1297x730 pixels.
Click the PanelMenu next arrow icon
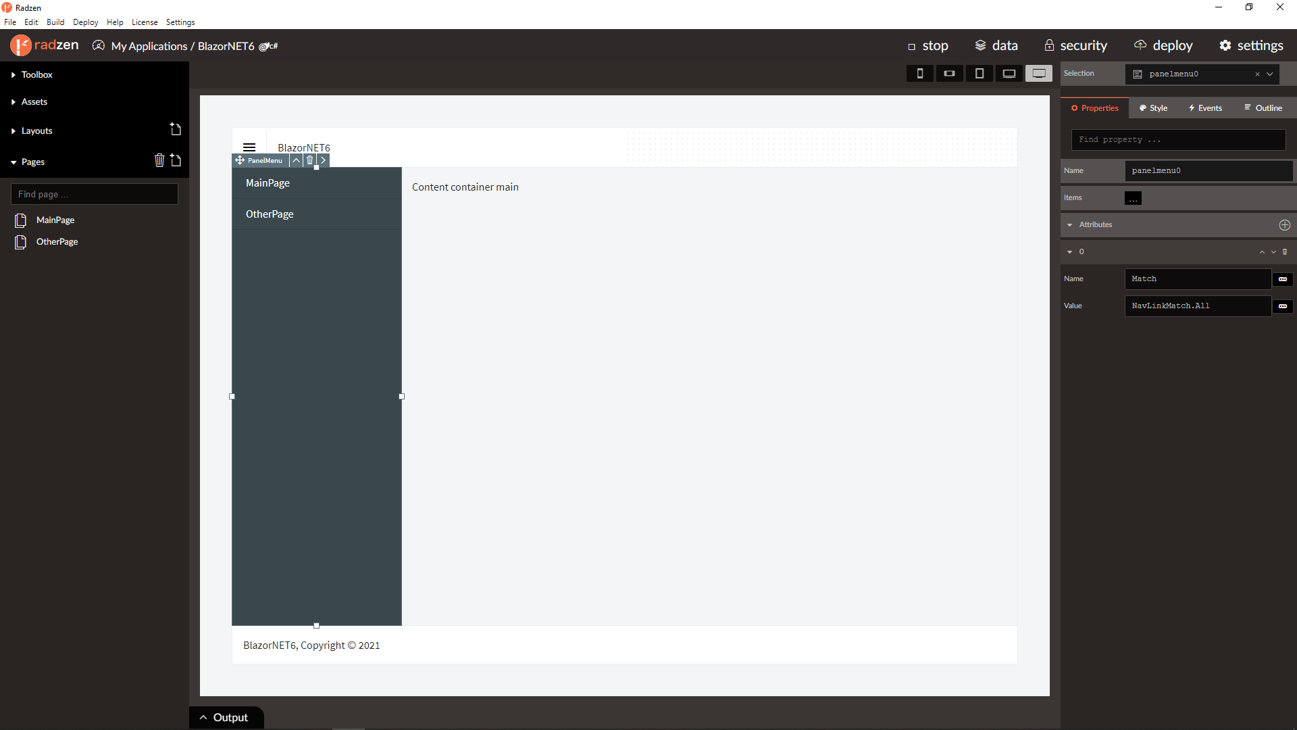click(x=324, y=160)
